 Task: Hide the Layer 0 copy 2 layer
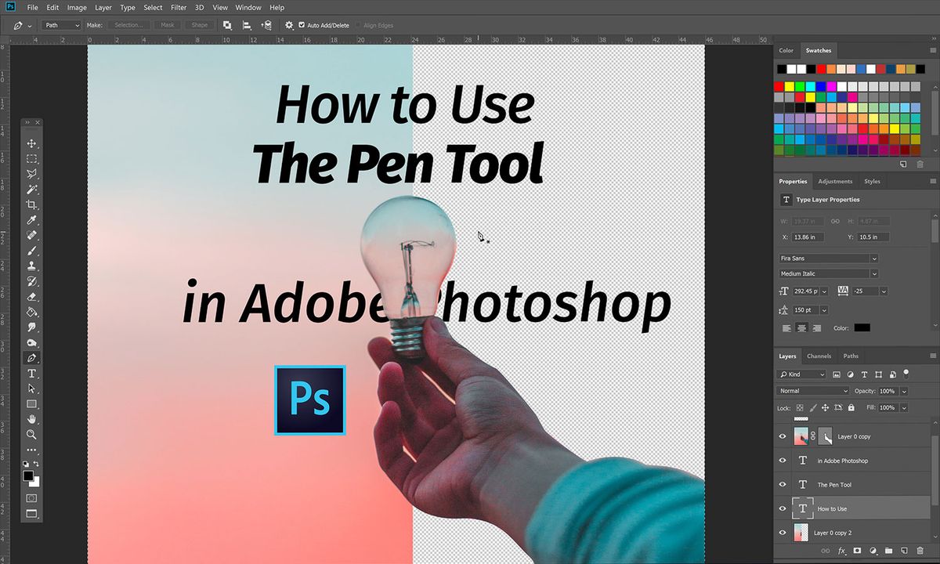[782, 533]
